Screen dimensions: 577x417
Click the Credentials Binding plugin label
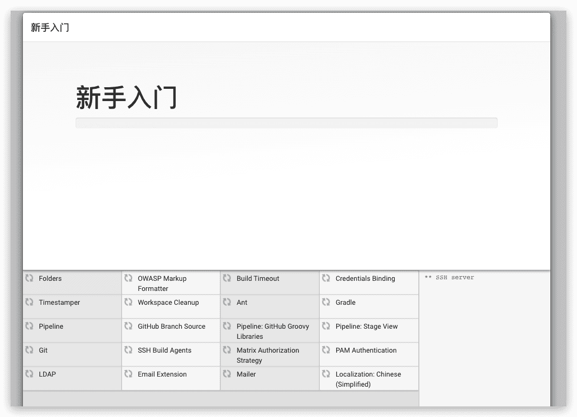[365, 279]
